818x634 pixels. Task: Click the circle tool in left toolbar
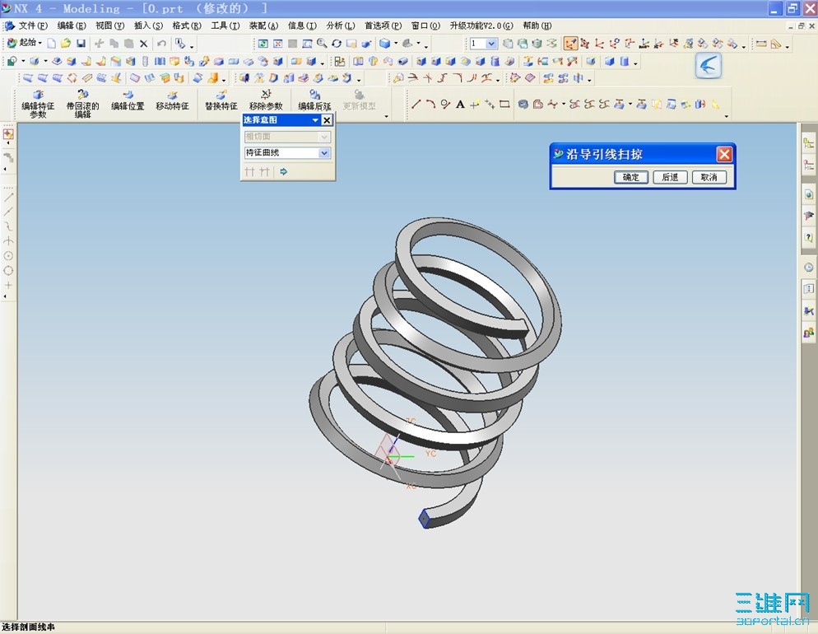pos(8,271)
